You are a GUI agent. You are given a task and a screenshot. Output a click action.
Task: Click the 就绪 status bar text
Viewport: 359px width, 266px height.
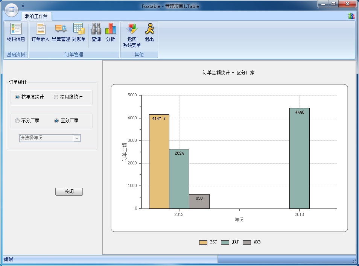tap(8, 259)
